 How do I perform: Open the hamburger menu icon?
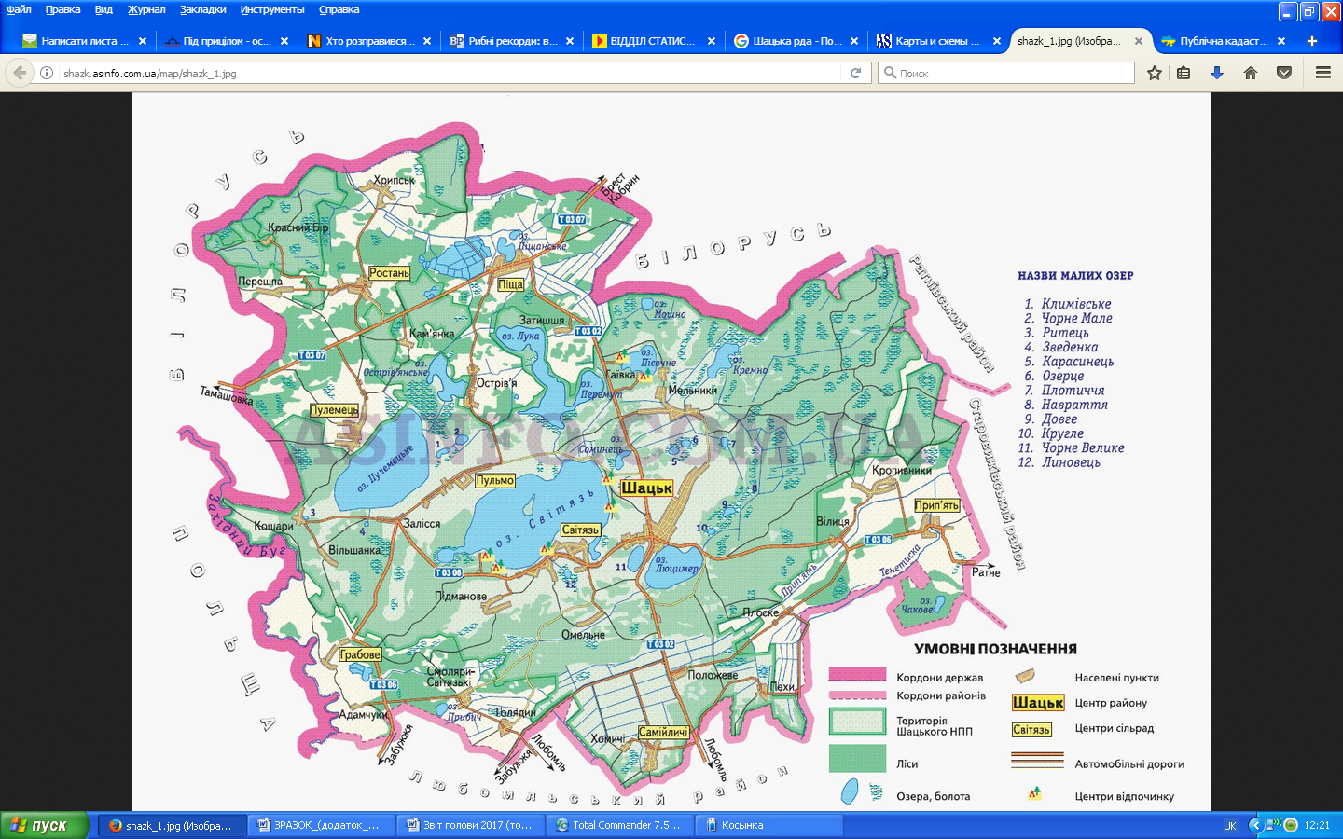pyautogui.click(x=1322, y=73)
